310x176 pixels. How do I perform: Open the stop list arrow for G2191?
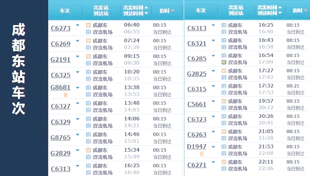pos(78,57)
